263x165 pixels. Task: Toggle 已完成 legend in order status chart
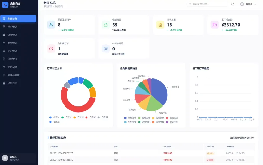point(91,117)
